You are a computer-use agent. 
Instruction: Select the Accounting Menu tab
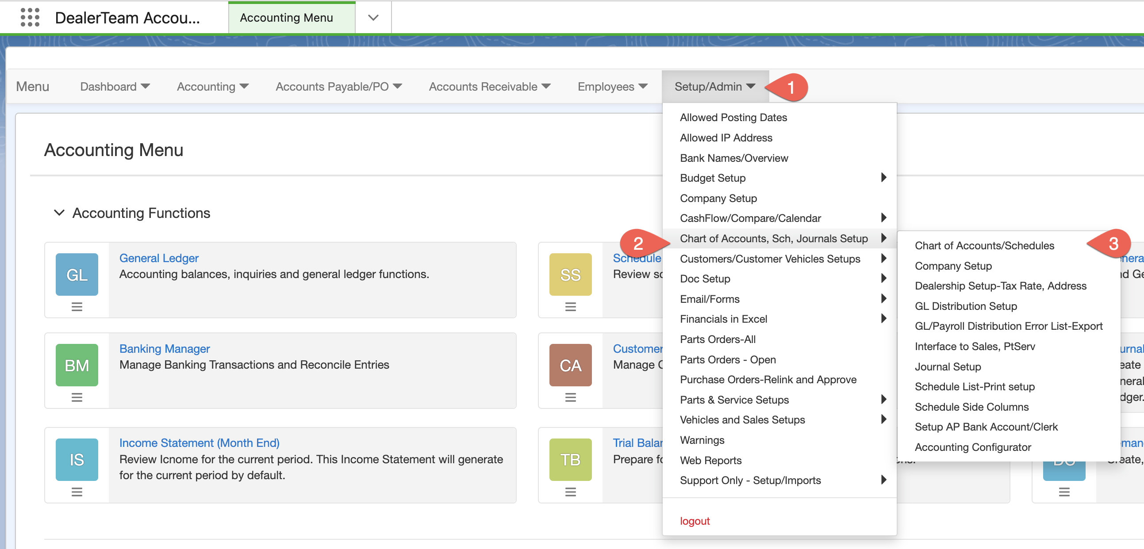point(292,18)
